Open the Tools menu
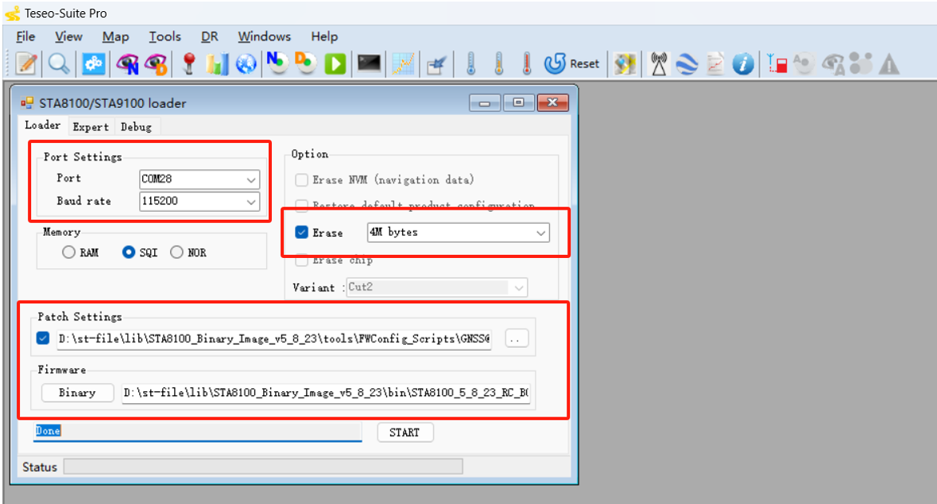The image size is (937, 504). coord(165,37)
